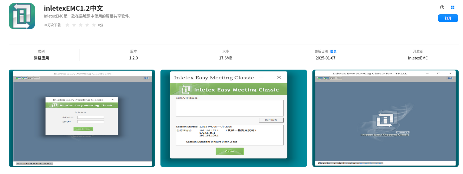The image size is (463, 174).
Task: Click the download count <1万次下载
Action: tap(52, 25)
